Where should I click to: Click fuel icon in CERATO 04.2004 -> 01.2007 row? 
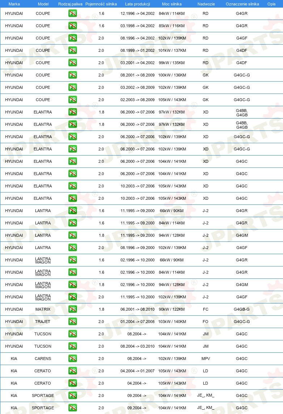tap(72, 371)
